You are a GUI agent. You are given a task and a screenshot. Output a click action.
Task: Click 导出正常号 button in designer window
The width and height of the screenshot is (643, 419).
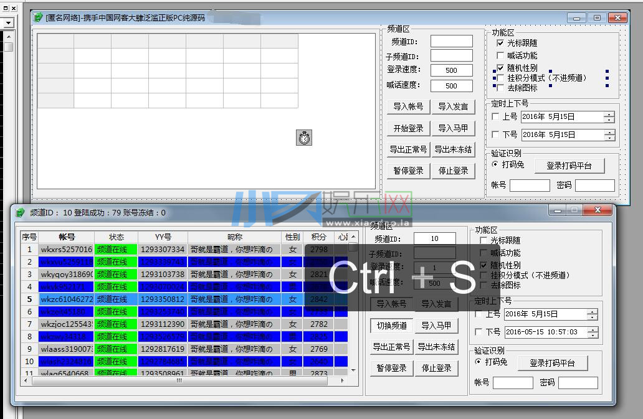pos(408,150)
